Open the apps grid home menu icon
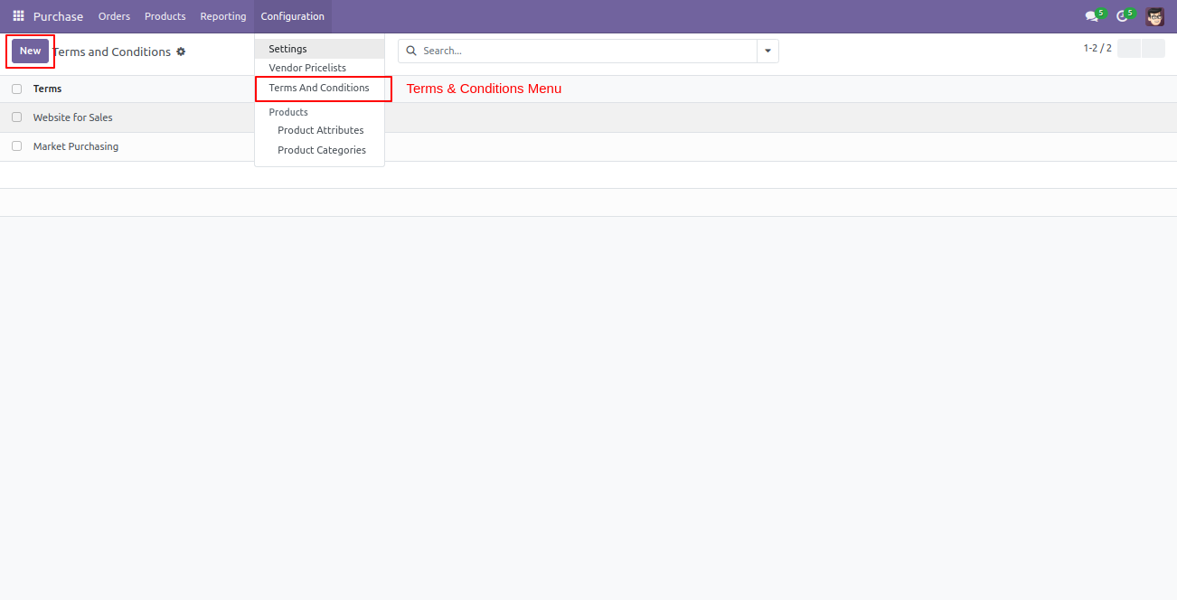Viewport: 1177px width, 600px height. click(18, 16)
